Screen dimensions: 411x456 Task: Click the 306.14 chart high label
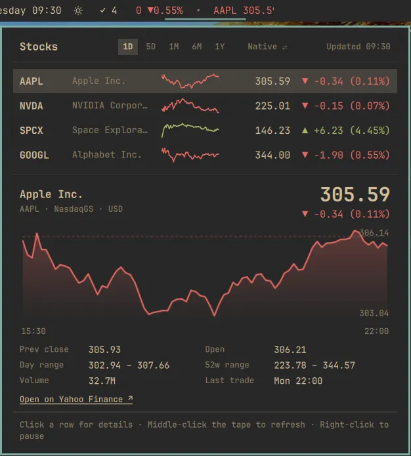374,233
